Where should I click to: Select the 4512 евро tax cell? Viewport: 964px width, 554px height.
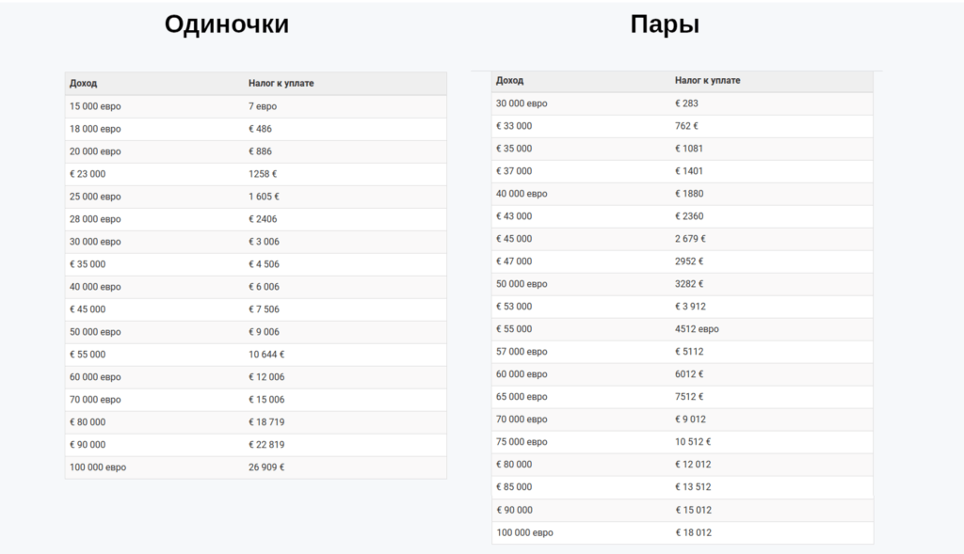coord(697,329)
